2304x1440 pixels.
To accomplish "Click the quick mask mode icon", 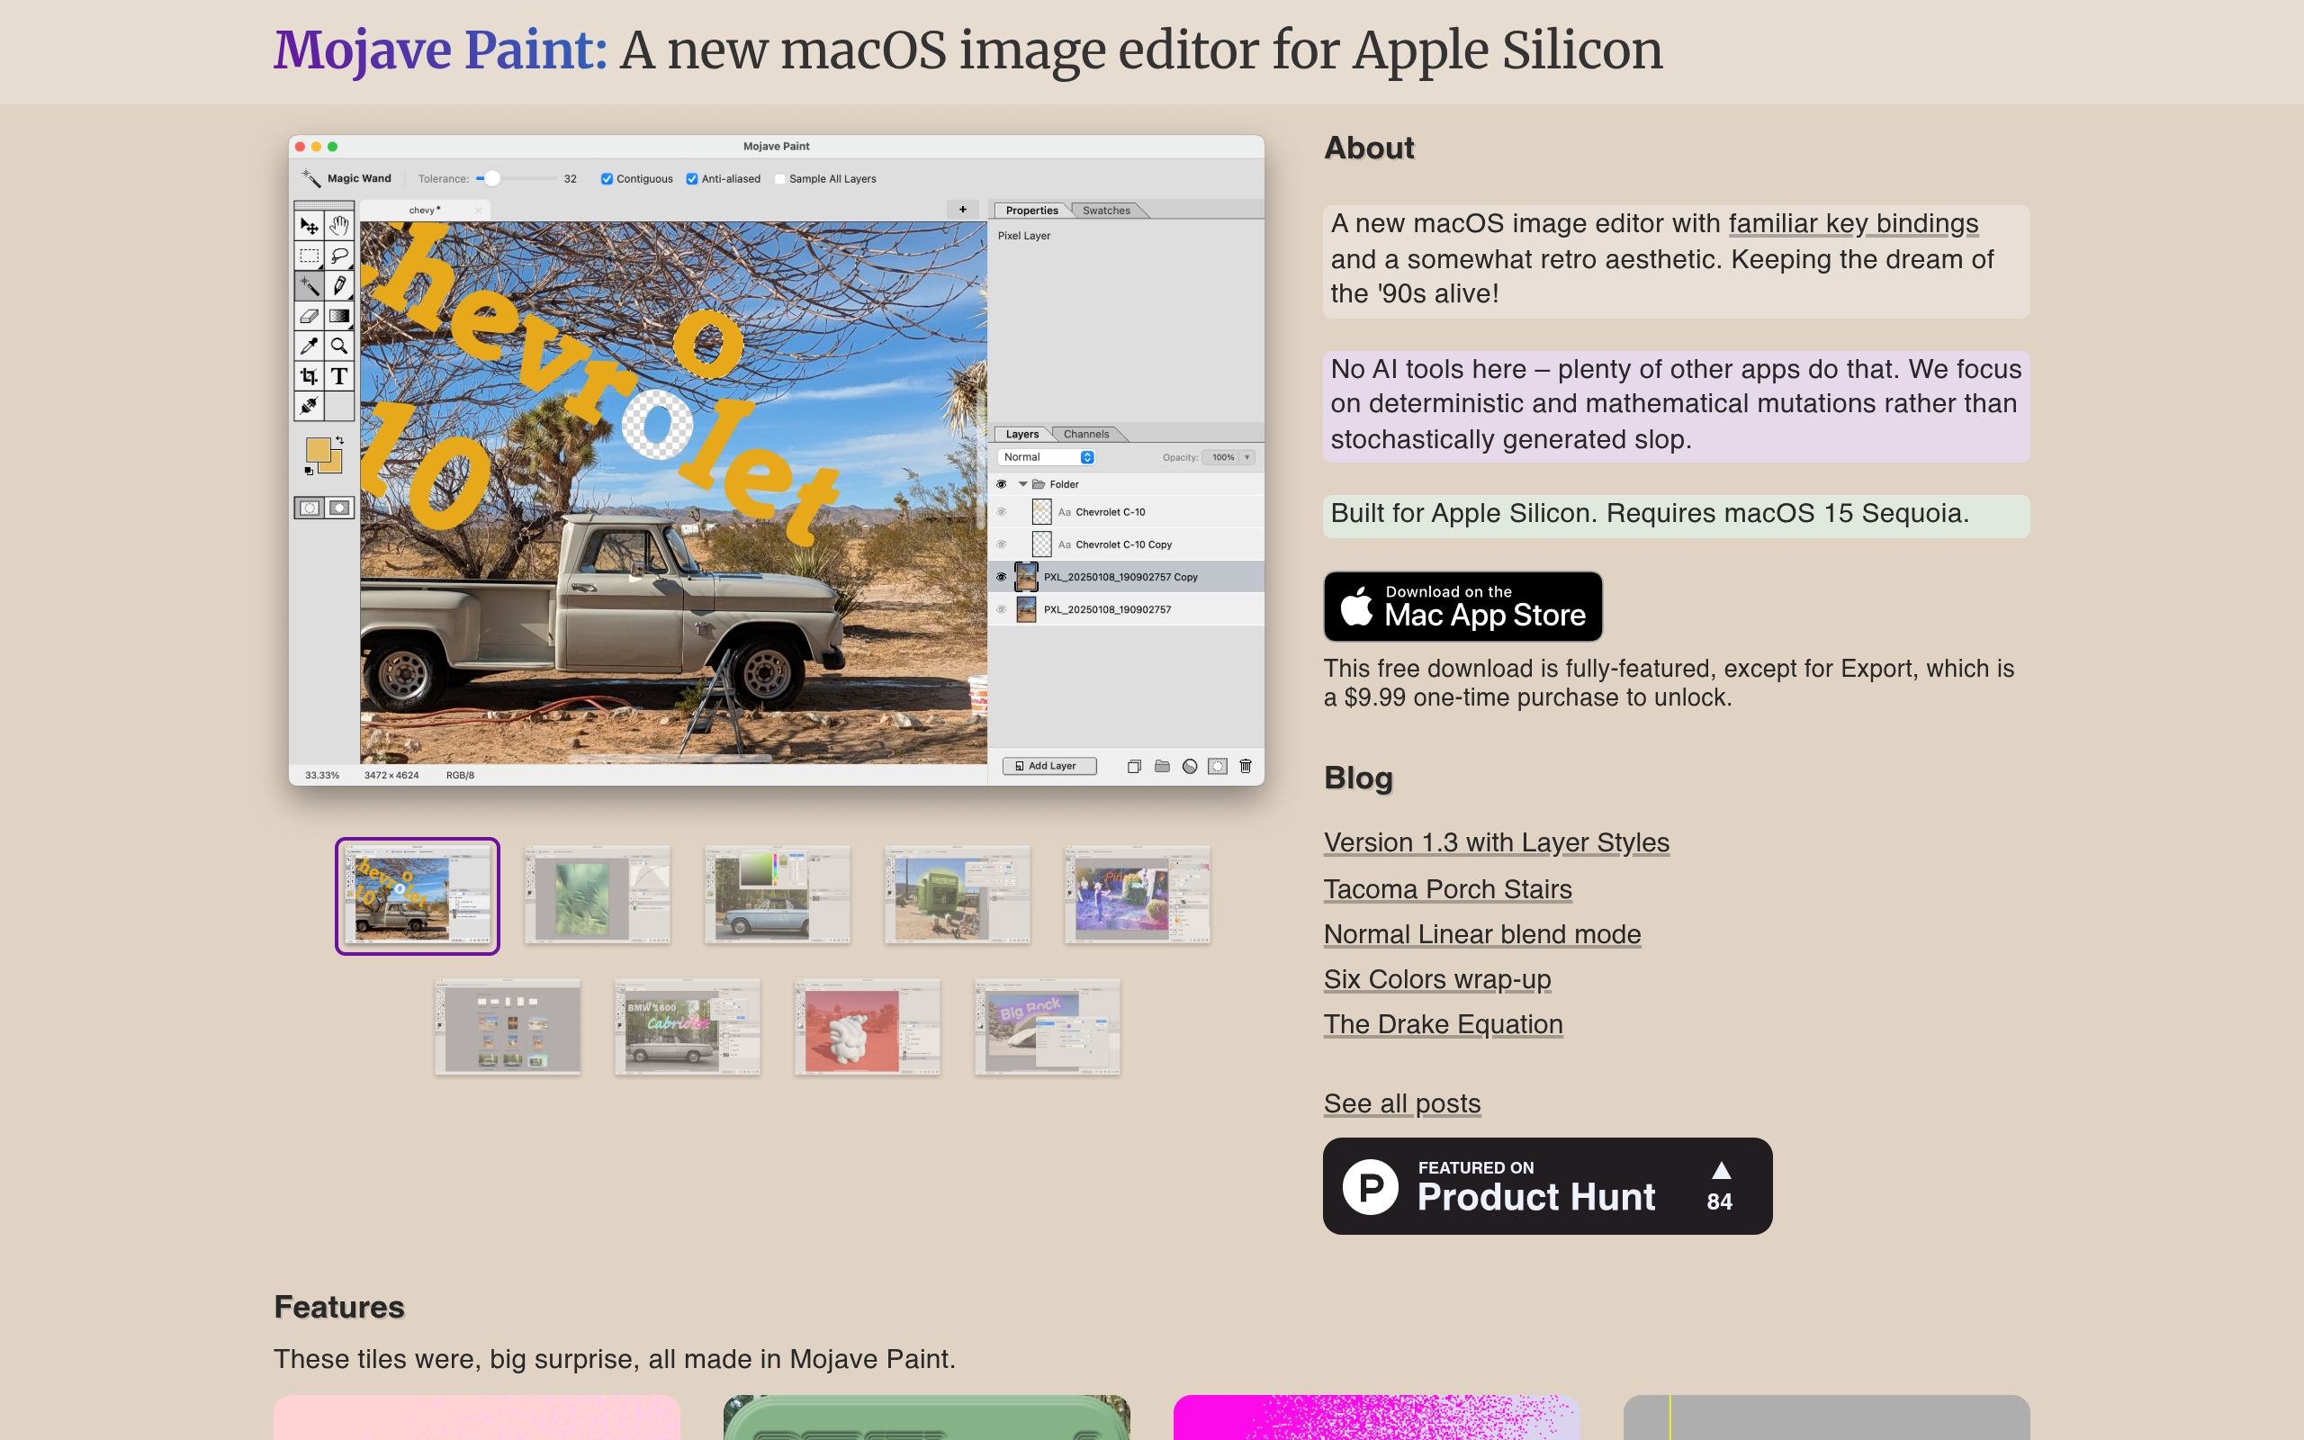I will (x=340, y=508).
